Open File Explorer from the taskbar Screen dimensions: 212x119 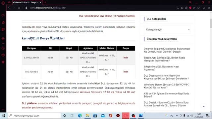coord(87,116)
